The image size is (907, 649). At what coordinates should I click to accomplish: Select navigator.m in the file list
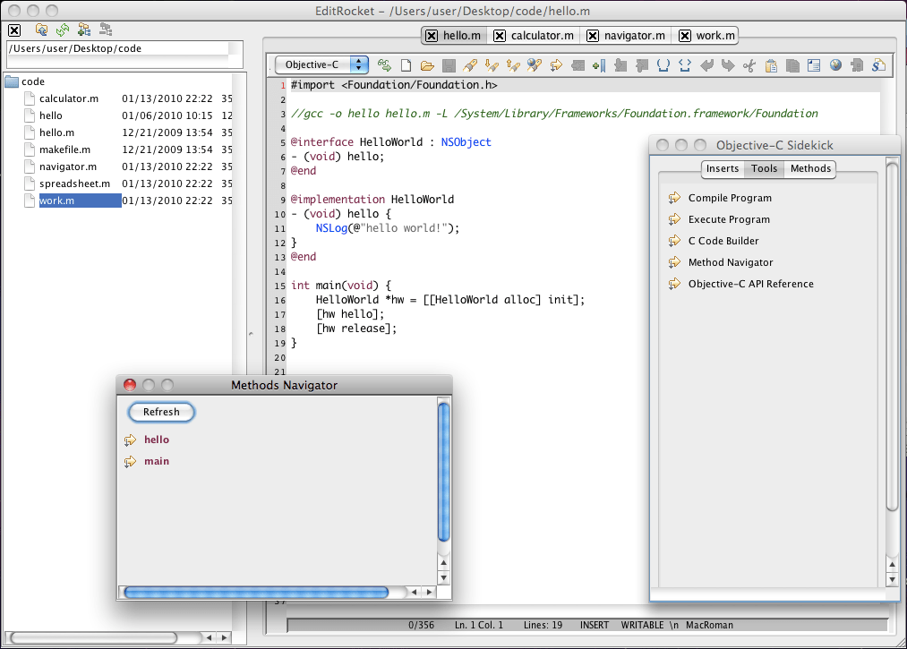(x=68, y=167)
